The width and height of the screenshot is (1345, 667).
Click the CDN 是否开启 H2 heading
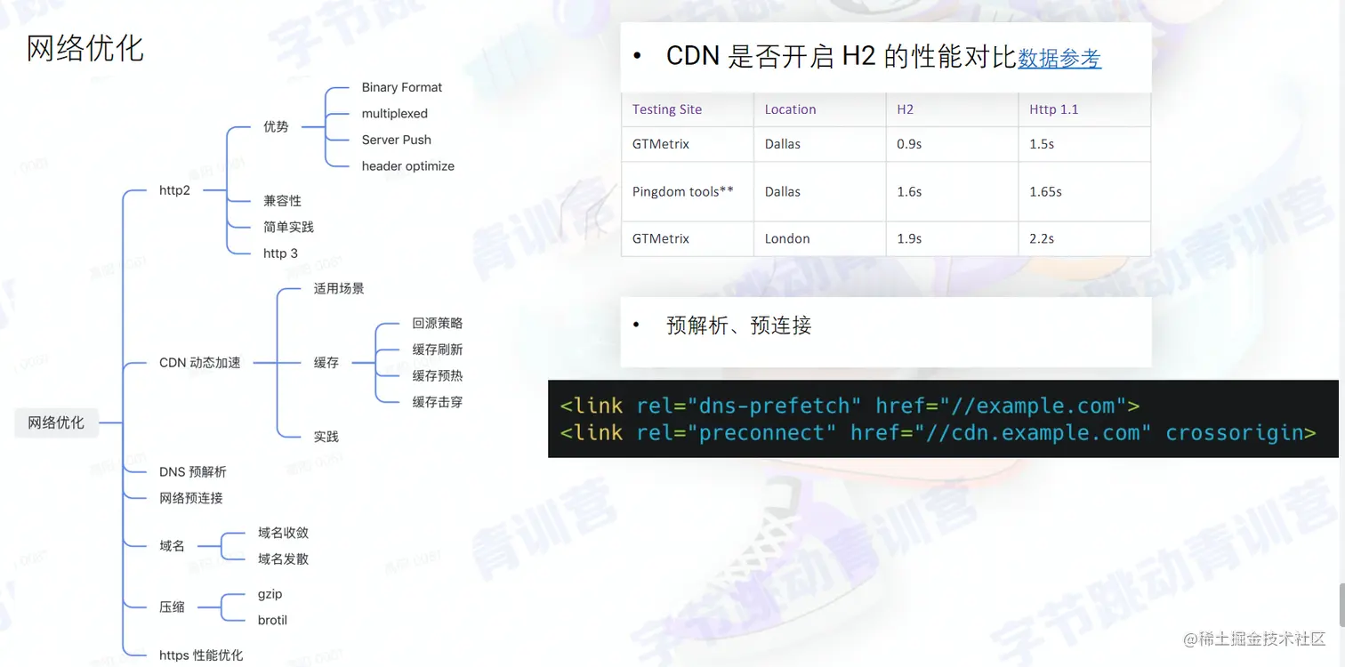[840, 57]
